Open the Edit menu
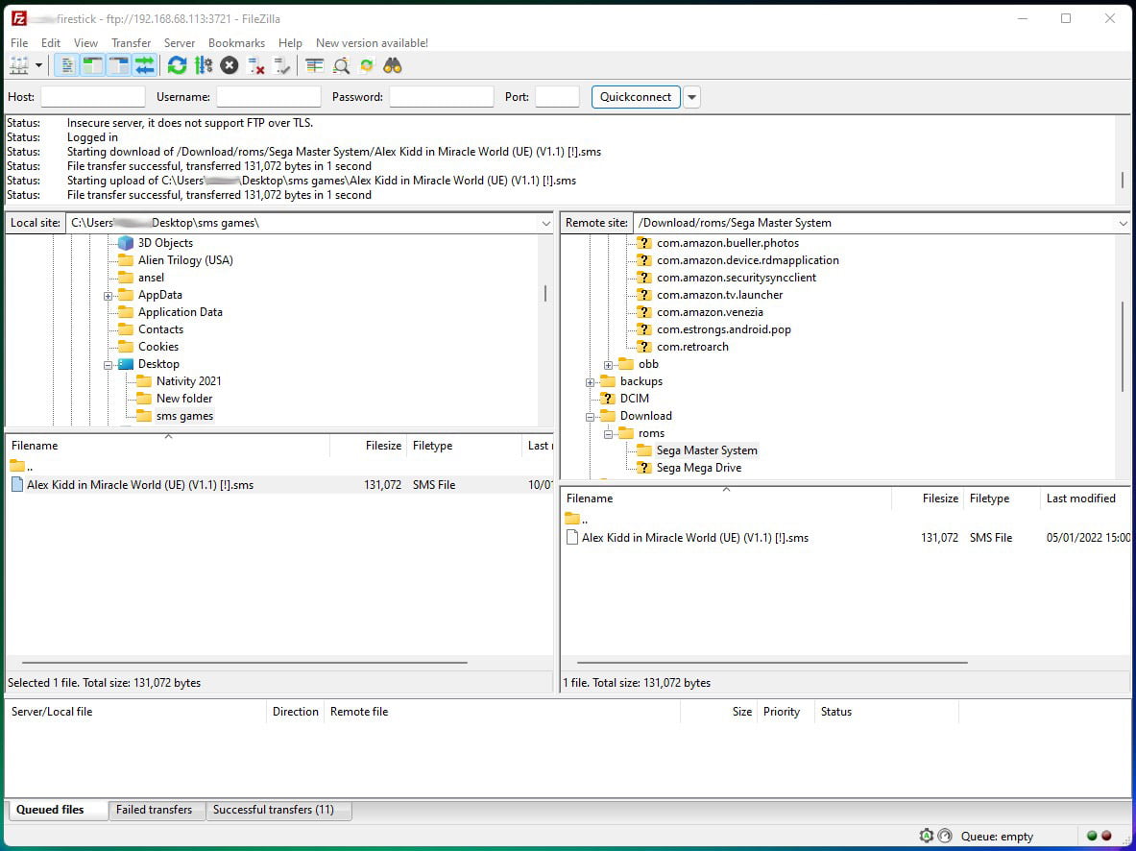Screen dimensions: 1136x851 (51, 43)
